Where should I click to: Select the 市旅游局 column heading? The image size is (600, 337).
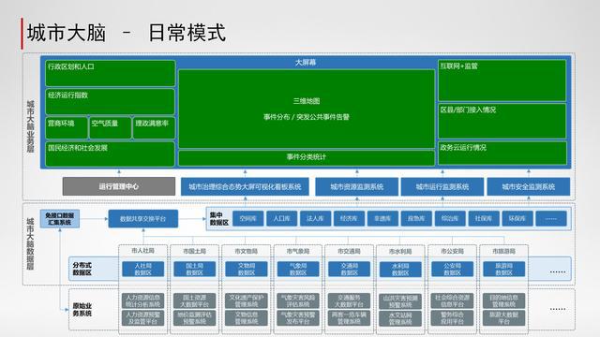[503, 251]
